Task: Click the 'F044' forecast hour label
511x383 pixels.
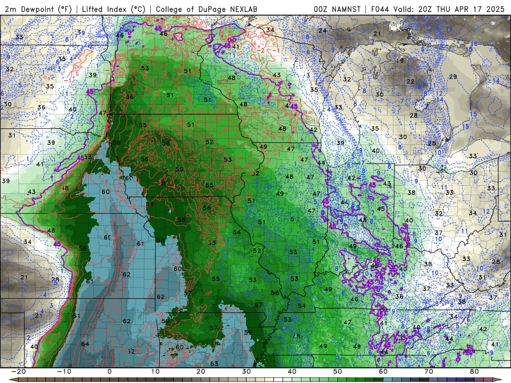Action: coord(380,9)
